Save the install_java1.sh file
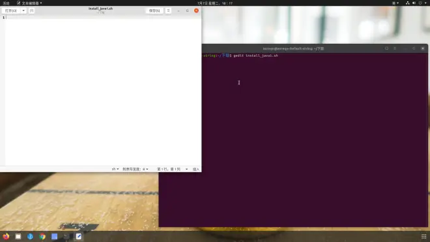Viewport: 430px width, 242px height. pos(154,10)
